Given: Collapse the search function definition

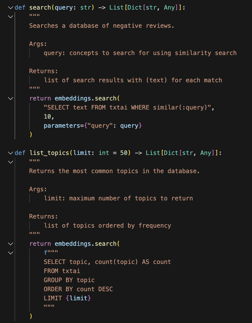Looking at the screenshot, I should click(x=10, y=8).
